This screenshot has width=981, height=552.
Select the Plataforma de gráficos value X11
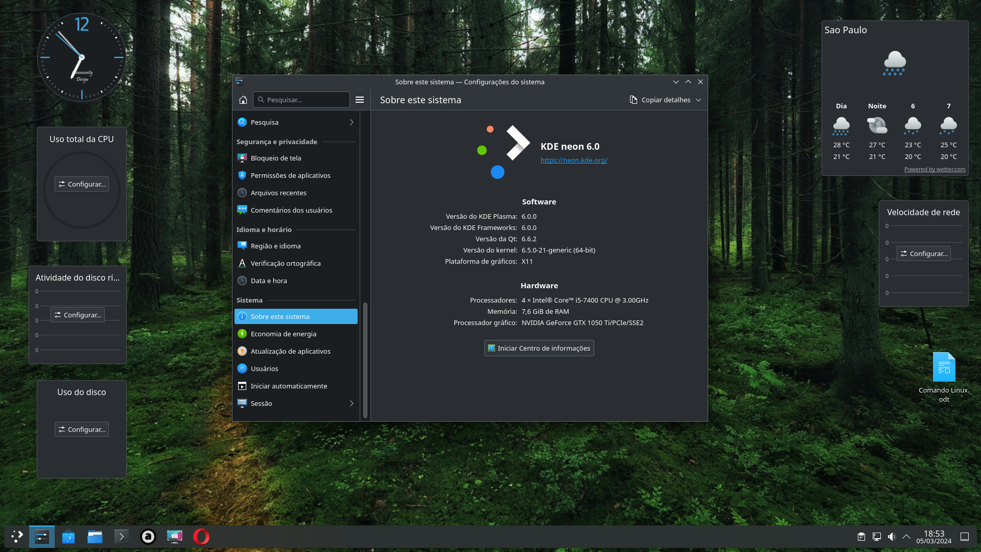(x=527, y=261)
